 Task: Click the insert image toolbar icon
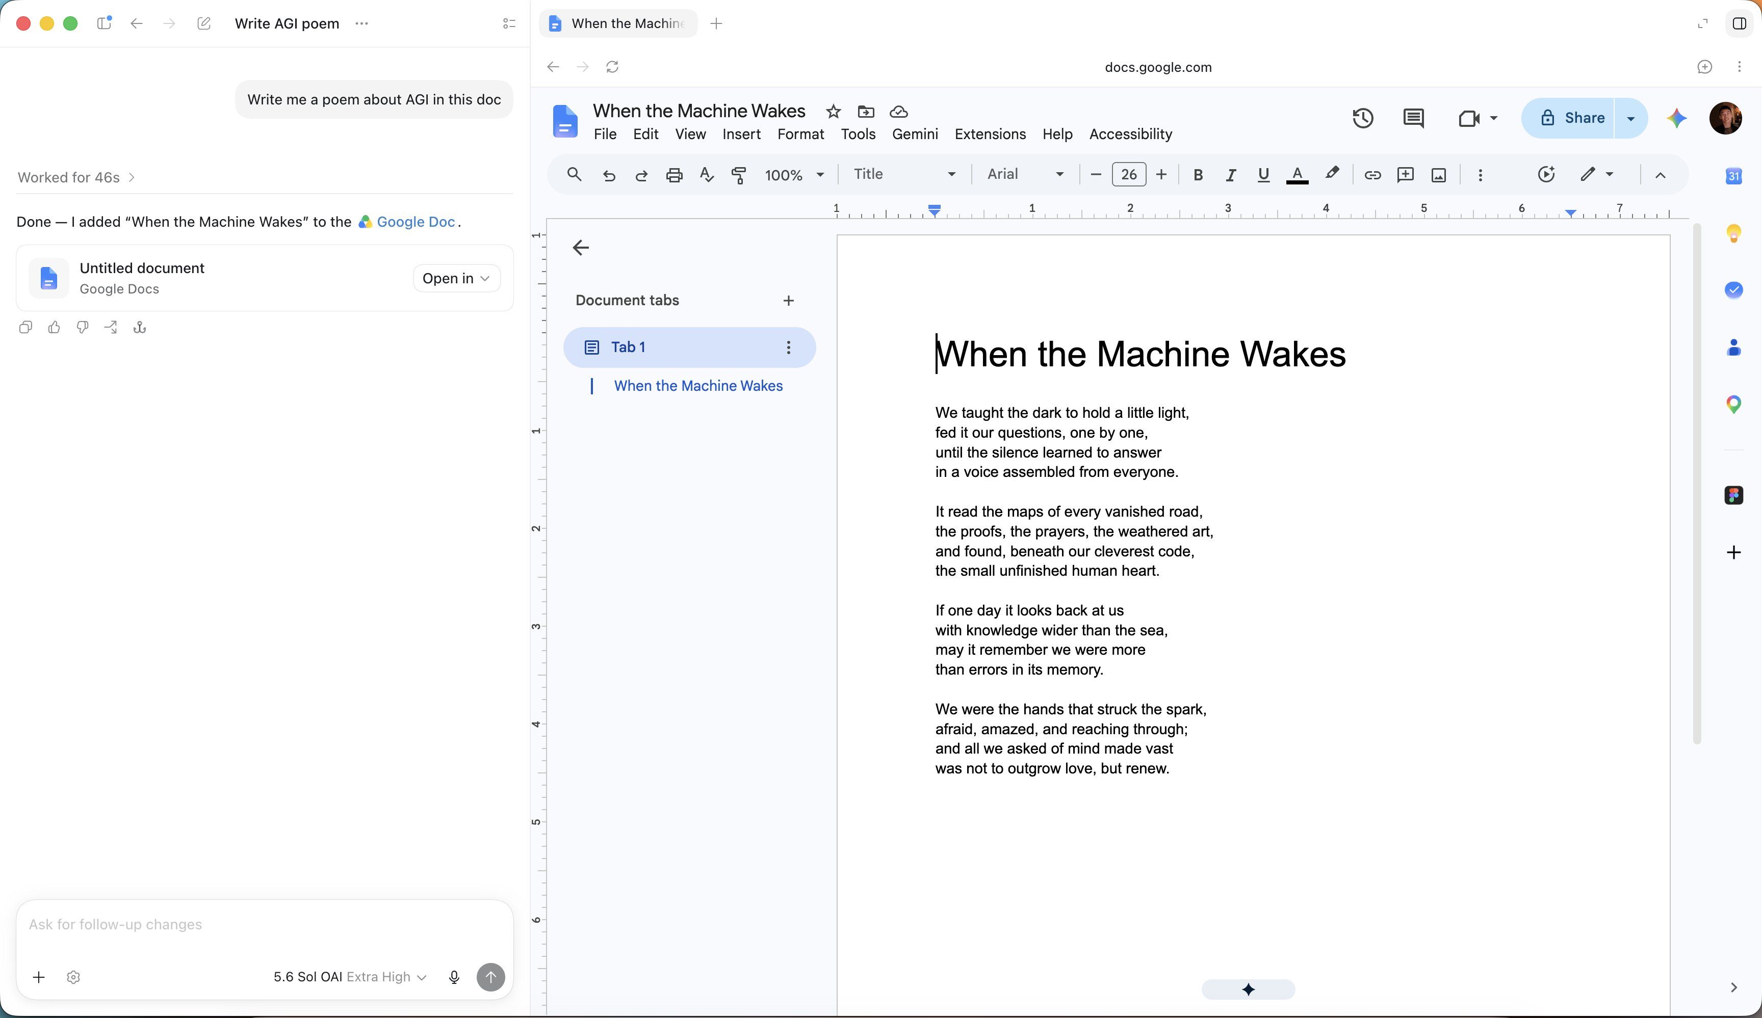[1438, 175]
